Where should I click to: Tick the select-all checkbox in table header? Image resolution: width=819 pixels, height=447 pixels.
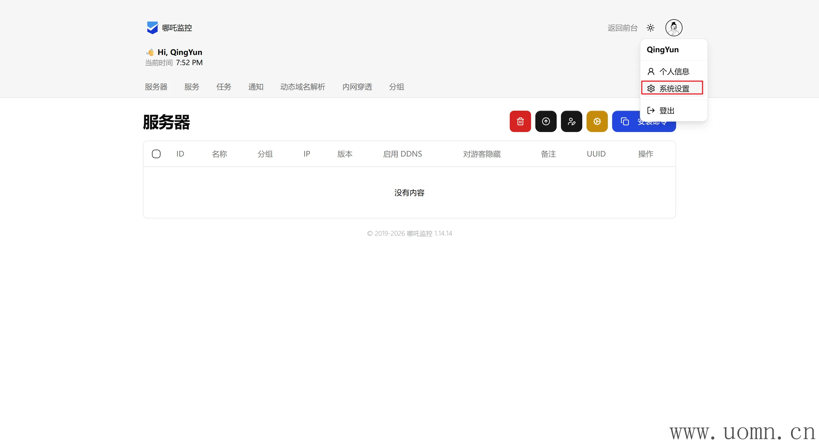pos(156,154)
